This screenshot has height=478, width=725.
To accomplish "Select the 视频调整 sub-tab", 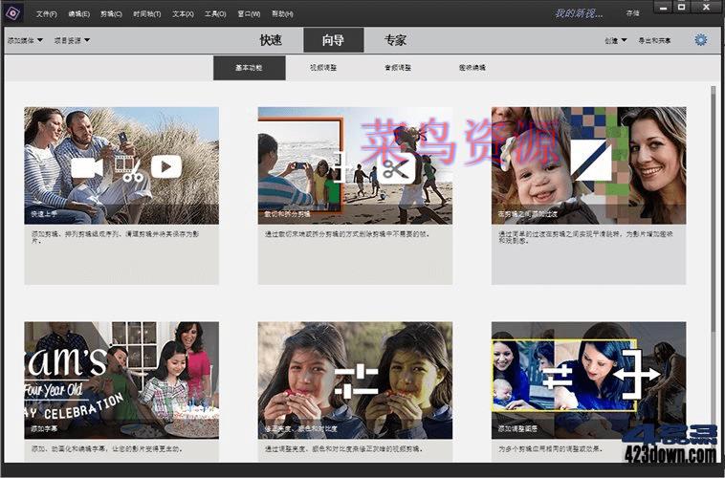I will [323, 68].
